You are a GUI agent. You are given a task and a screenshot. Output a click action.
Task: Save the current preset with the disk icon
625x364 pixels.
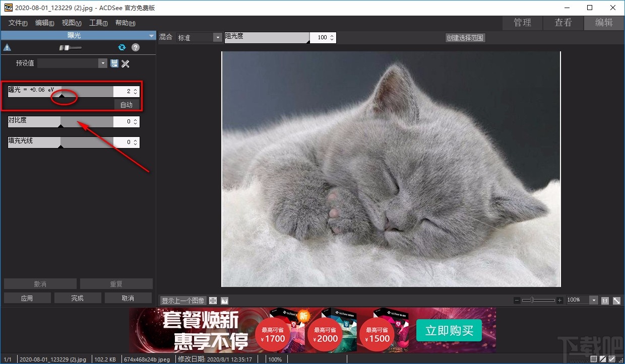(x=114, y=63)
